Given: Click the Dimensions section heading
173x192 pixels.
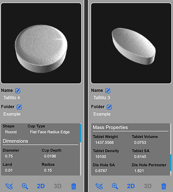Looking at the screenshot, I should [16, 141].
